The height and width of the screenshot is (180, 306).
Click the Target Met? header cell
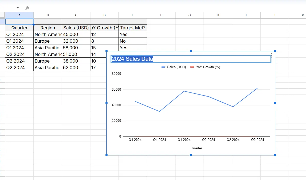[x=133, y=28]
